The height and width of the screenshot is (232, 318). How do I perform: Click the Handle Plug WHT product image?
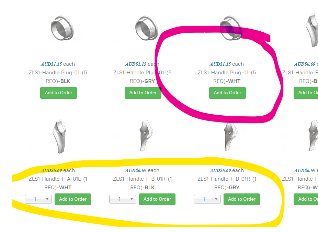coord(231,28)
